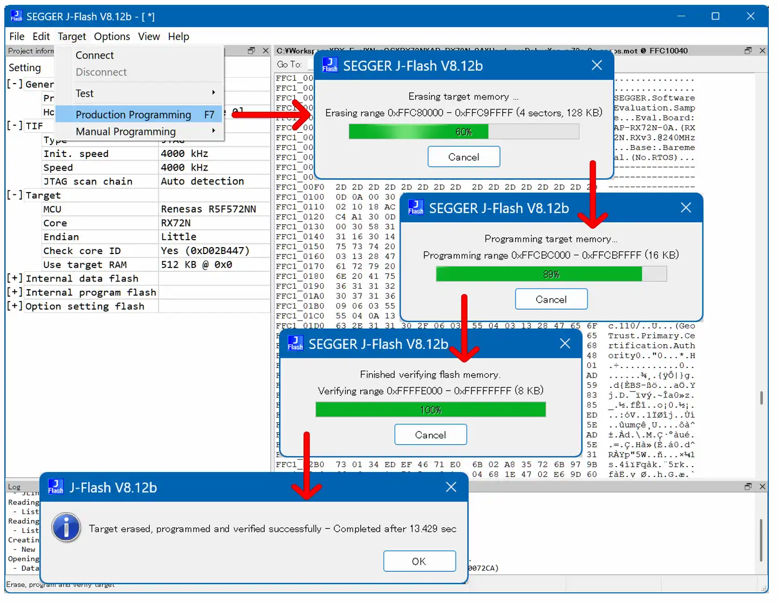778x602 pixels.
Task: Click the Go To address field
Action: point(311,64)
